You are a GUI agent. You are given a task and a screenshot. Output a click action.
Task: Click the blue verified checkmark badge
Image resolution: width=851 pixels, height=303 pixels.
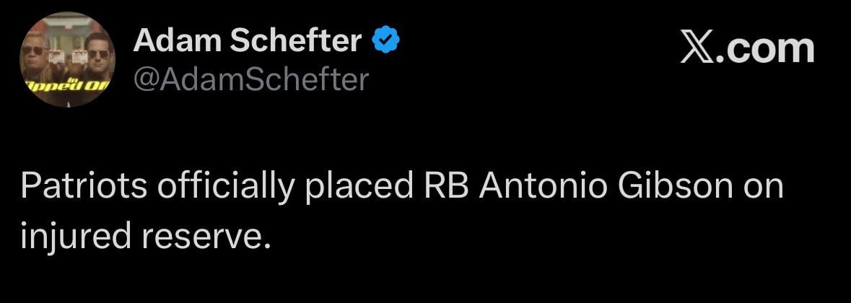click(x=386, y=42)
